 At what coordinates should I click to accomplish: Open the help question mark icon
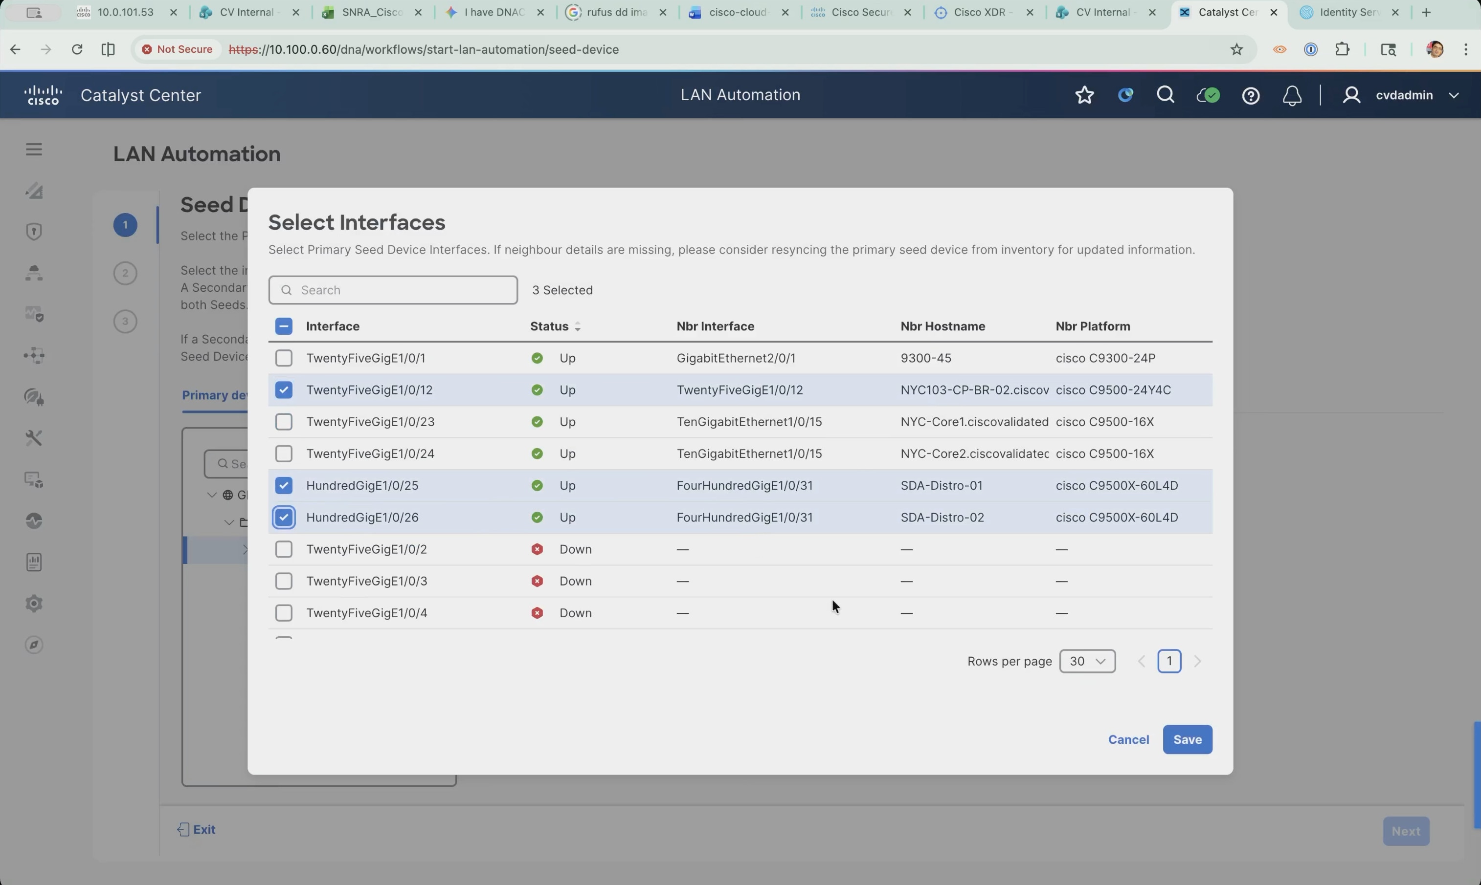coord(1251,95)
